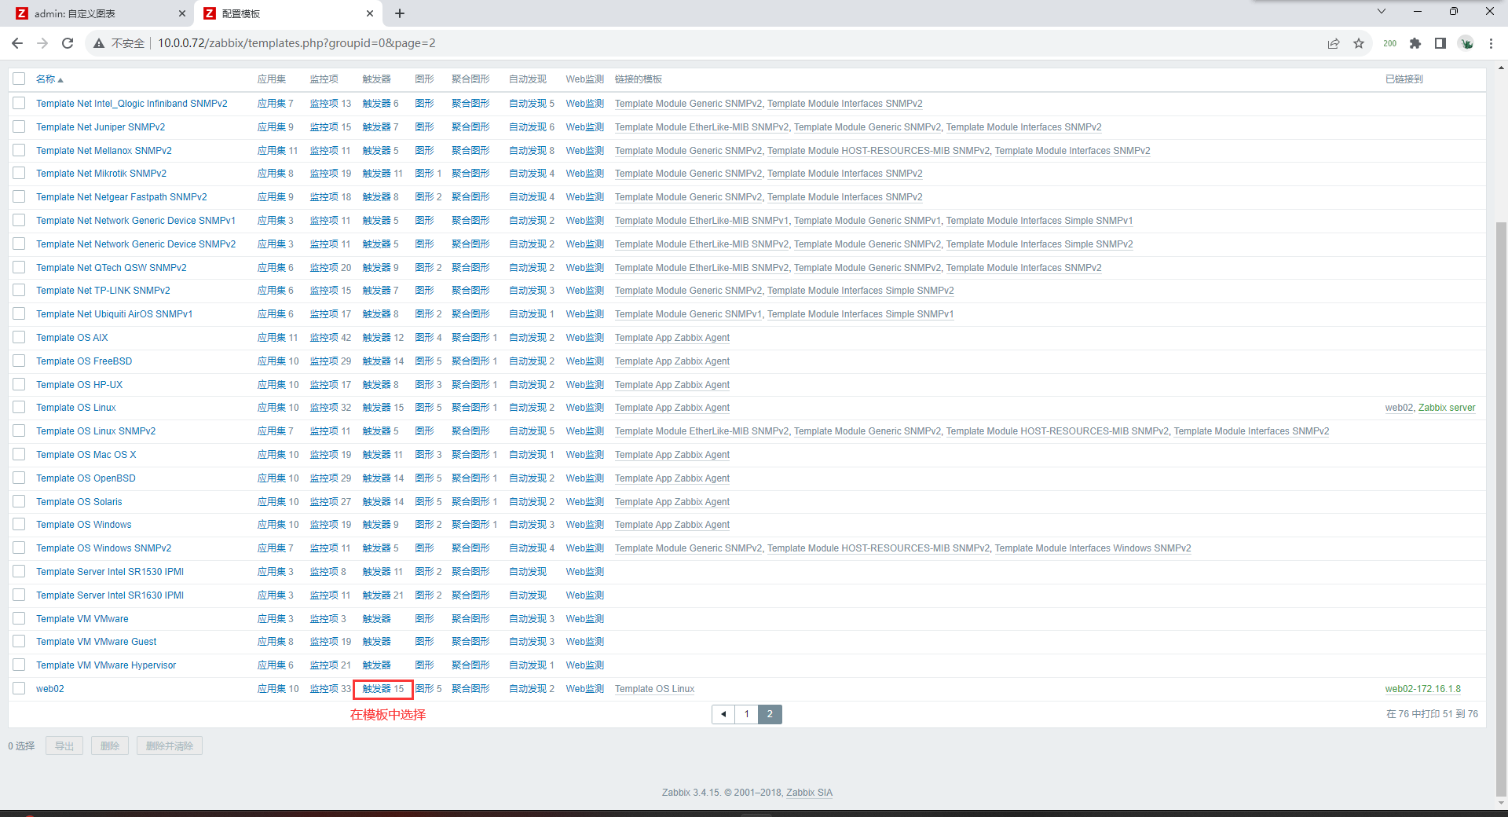The width and height of the screenshot is (1508, 817).
Task: Open a new browser tab
Action: pyautogui.click(x=400, y=13)
